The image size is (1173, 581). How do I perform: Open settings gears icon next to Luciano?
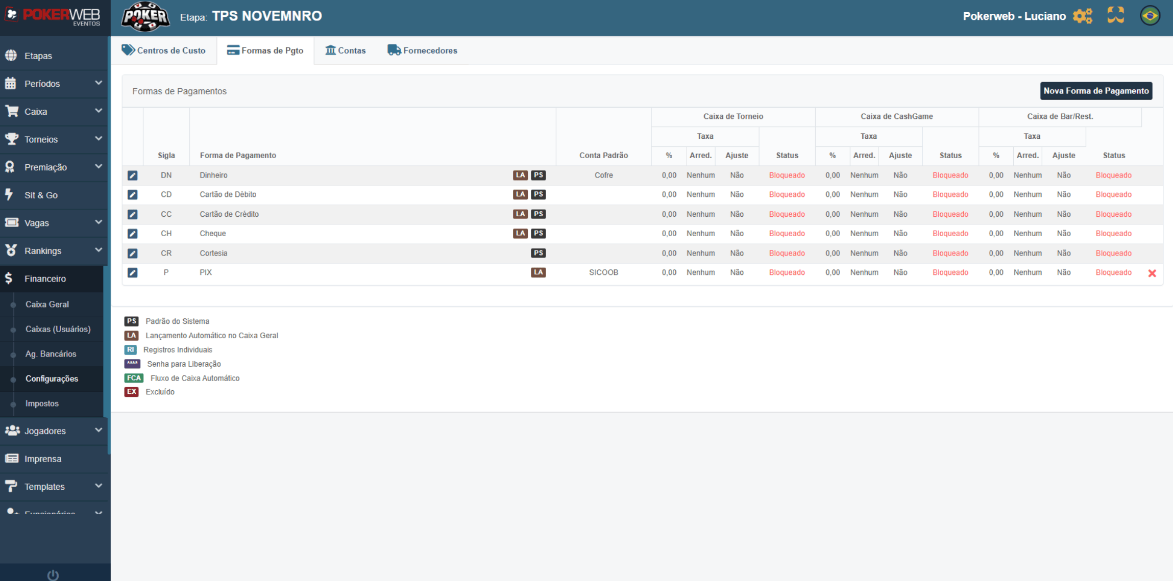[1082, 16]
